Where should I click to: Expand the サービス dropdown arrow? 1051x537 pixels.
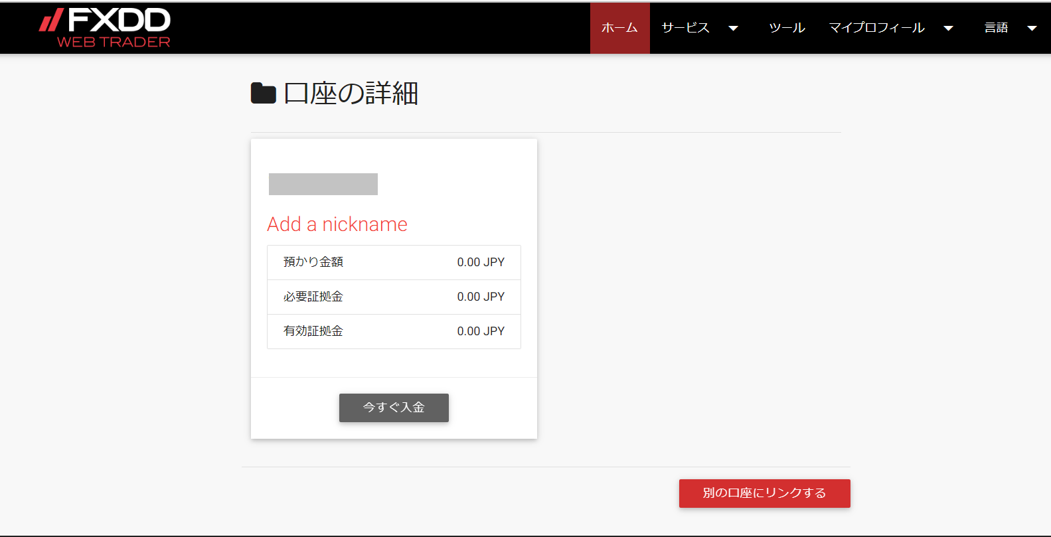tap(733, 29)
